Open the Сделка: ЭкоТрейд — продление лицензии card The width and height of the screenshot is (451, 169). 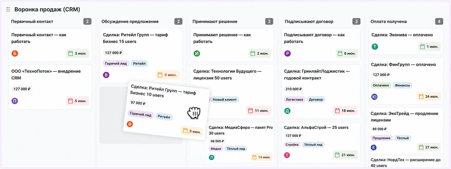pyautogui.click(x=406, y=131)
